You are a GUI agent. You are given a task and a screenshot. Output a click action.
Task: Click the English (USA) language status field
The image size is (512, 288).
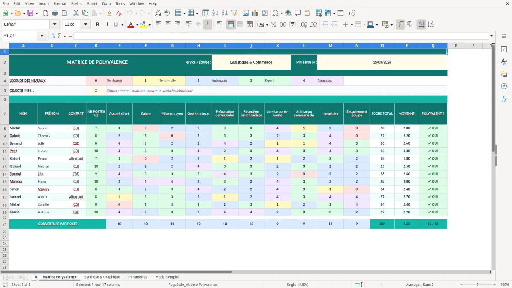pos(297,285)
